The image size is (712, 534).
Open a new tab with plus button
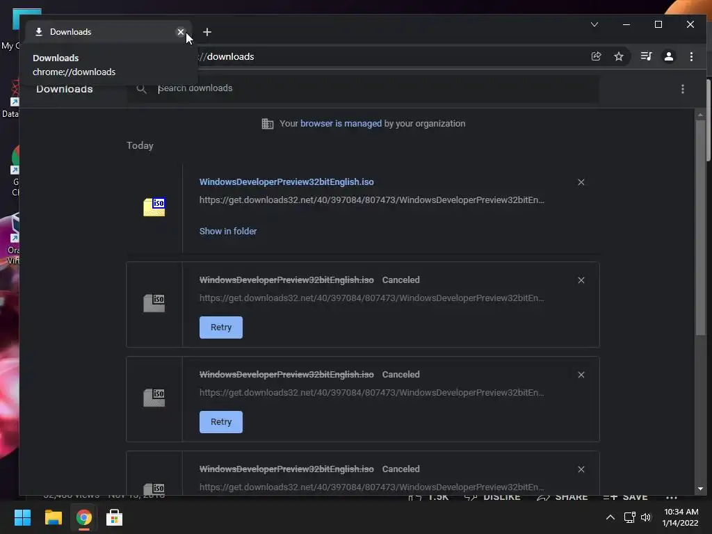(207, 32)
